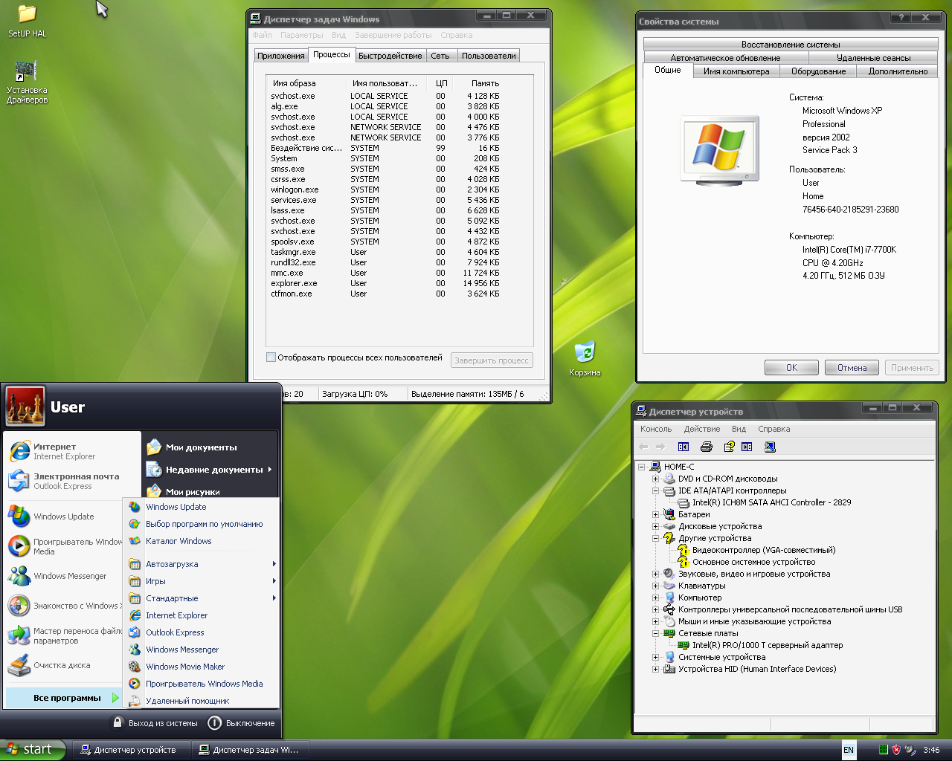Select the taskmgr.exe process row
The image size is (952, 761).
(385, 252)
